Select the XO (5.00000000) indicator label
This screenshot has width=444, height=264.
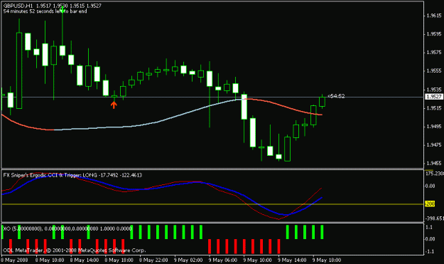coord(67,228)
